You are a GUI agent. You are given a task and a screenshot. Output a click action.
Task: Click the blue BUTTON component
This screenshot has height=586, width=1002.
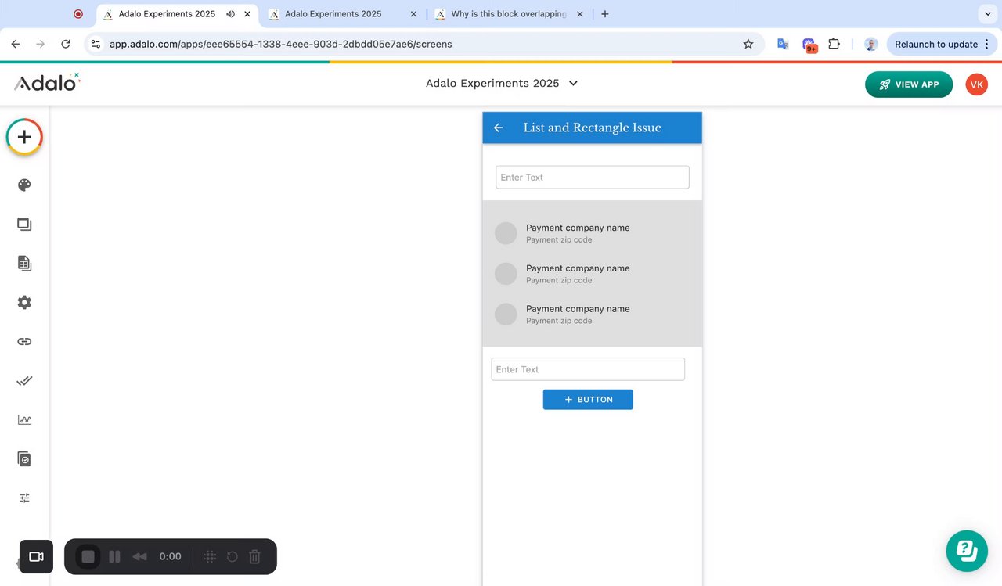click(588, 400)
